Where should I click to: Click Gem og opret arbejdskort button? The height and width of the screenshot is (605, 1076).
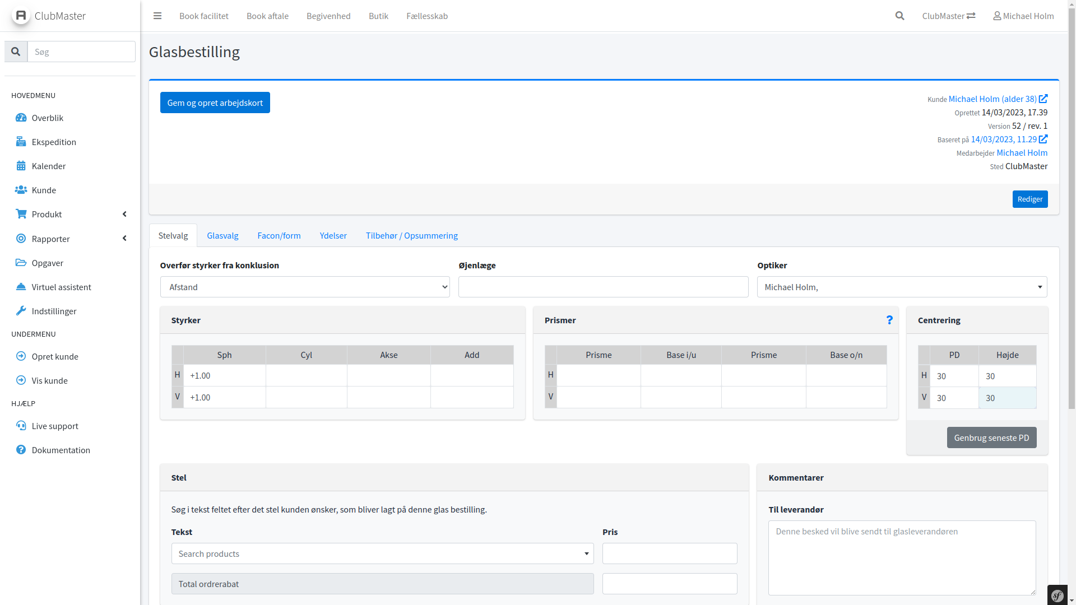(215, 103)
